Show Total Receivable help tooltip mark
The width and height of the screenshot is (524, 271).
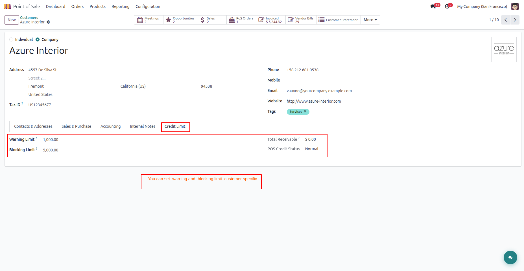click(x=299, y=138)
